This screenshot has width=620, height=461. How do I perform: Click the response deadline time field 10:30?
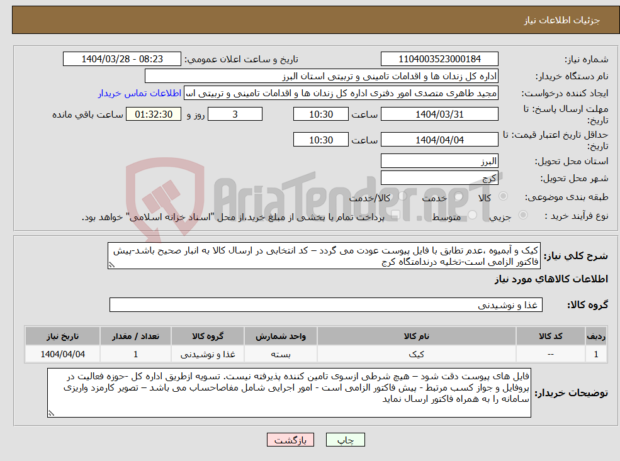[320, 114]
